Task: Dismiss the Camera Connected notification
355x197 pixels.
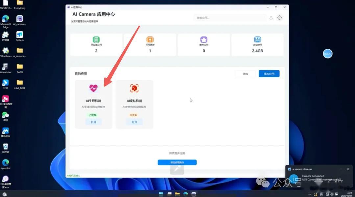Action: 348,169
